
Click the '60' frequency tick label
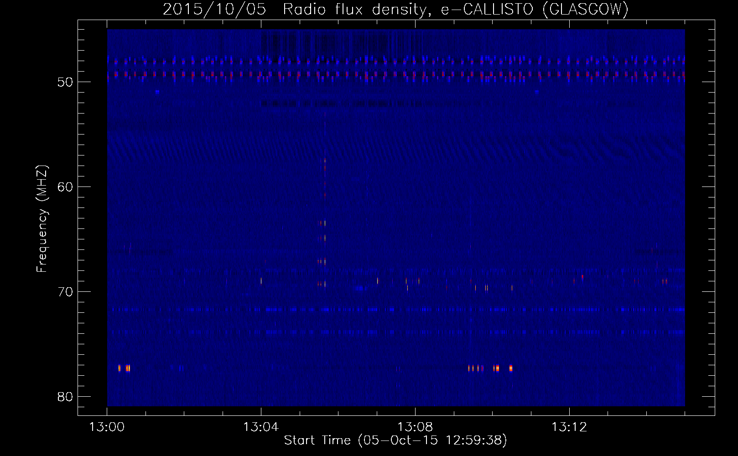65,187
